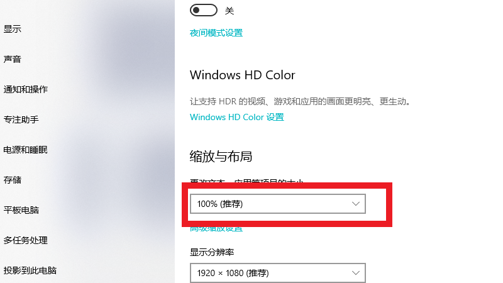Open the Windows HD Color 设置 link
This screenshot has width=503, height=283.
237,117
